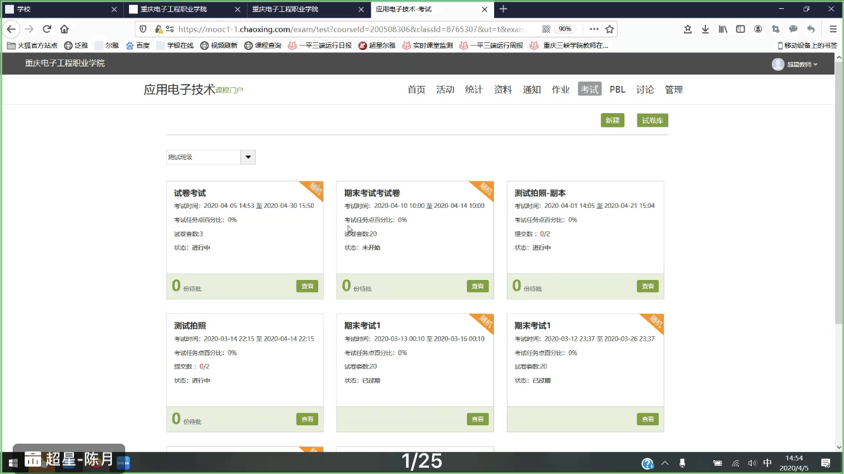This screenshot has width=844, height=474.
Task: Toggle the 中 input method indicator
Action: [x=767, y=463]
